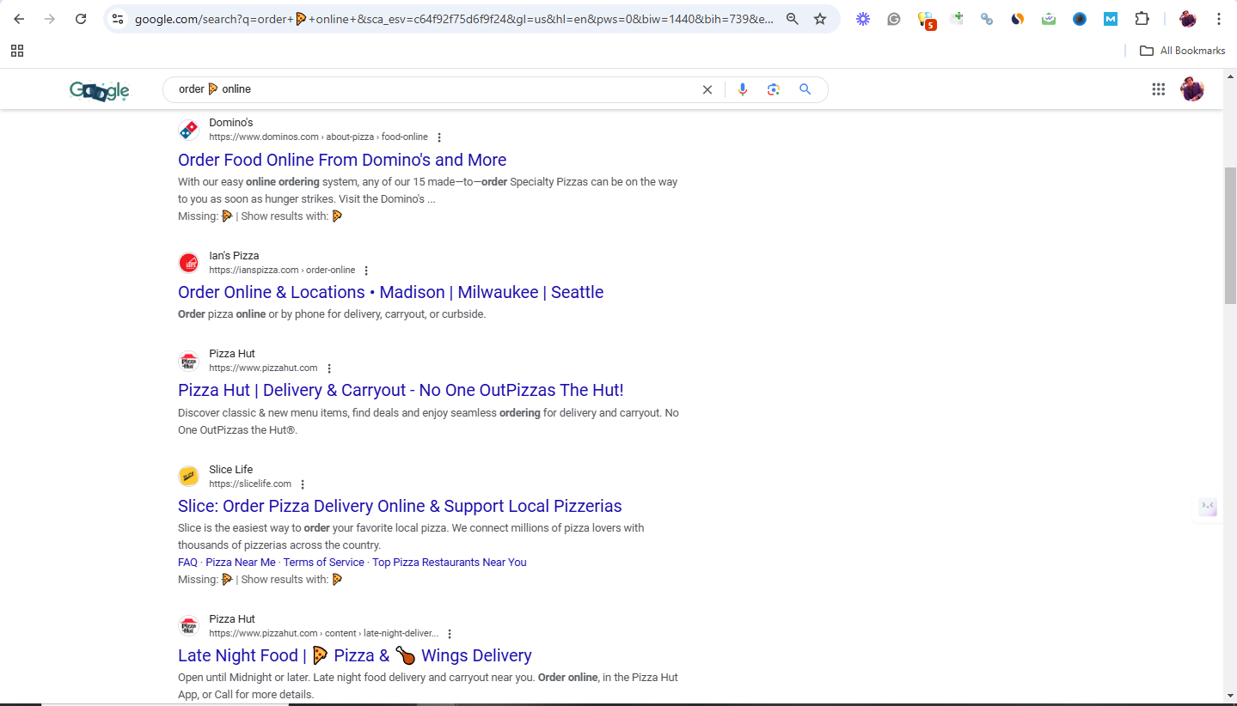Open the blue circular lens extension

1080,19
